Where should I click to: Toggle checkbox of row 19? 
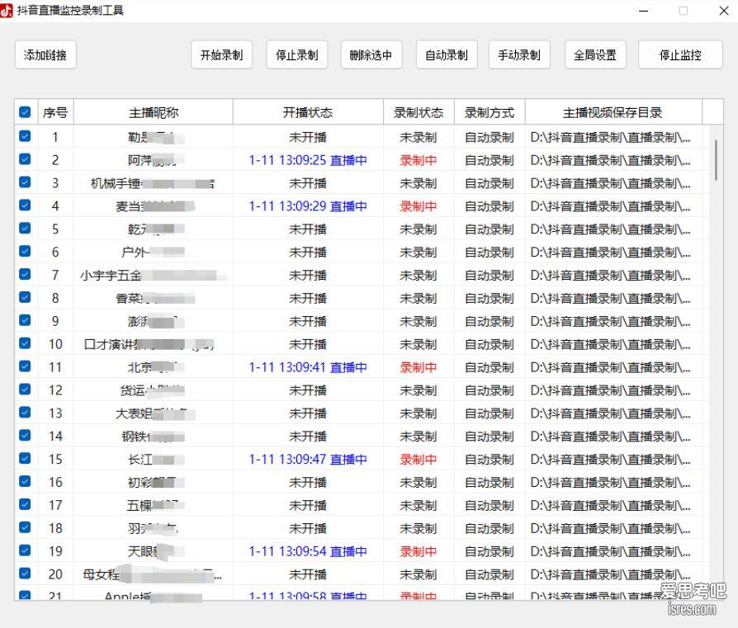pos(25,550)
